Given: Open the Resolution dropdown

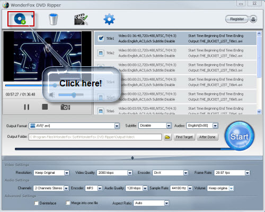Looking at the screenshot, I should pos(67,173).
